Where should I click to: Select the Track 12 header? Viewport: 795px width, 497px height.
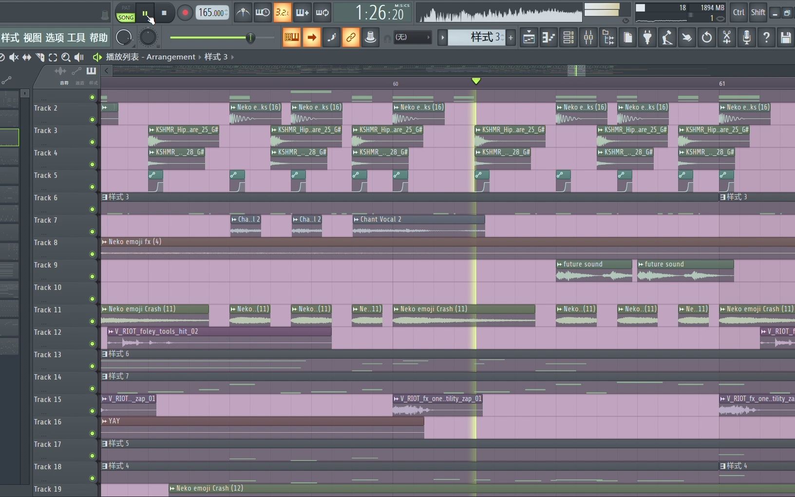(65, 338)
